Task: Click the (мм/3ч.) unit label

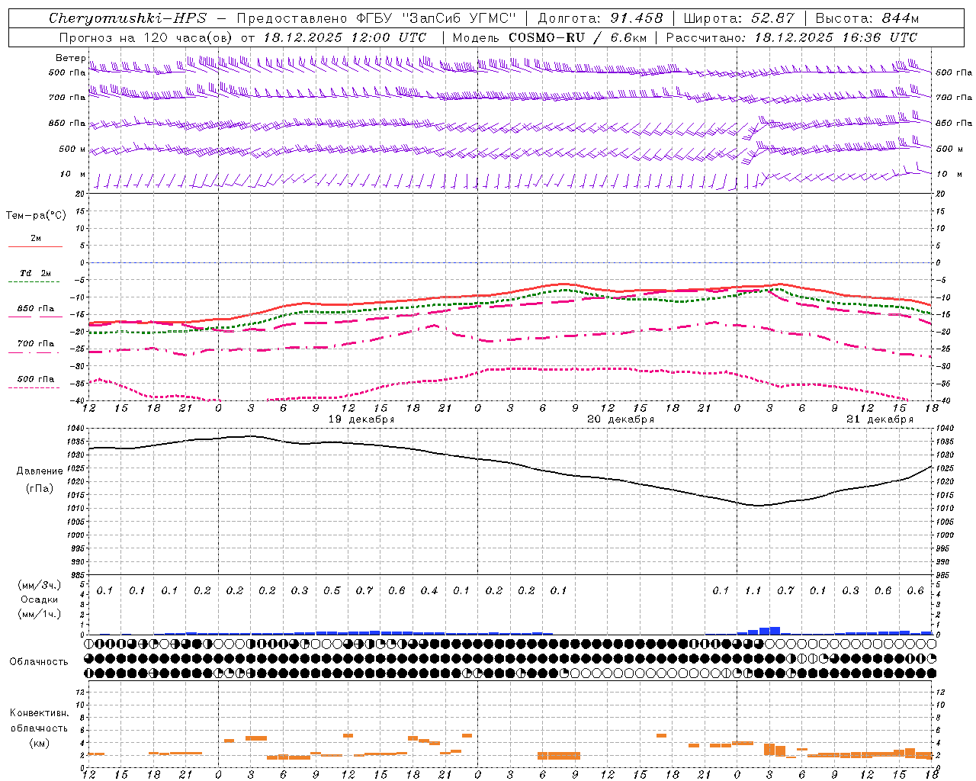Action: [x=40, y=585]
